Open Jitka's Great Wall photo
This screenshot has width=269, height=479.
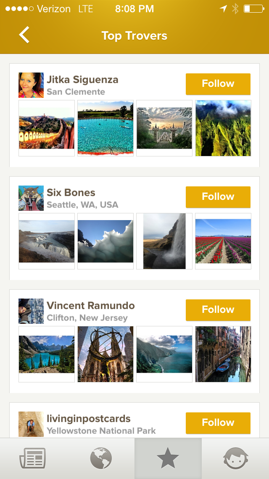(x=47, y=128)
